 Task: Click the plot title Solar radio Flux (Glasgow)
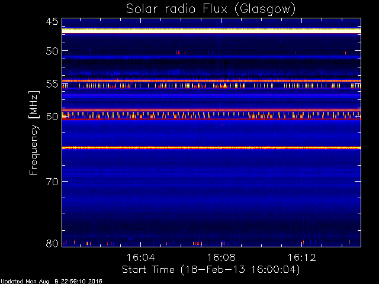coord(211,9)
